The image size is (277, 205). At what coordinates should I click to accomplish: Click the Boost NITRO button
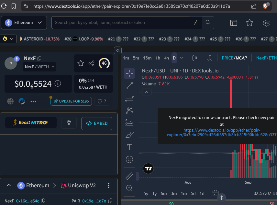pos(31,123)
